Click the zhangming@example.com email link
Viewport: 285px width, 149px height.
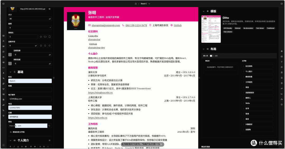(x=106, y=25)
